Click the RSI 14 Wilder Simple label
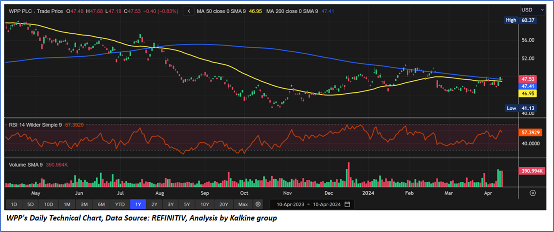The height and width of the screenshot is (232, 554). (36, 125)
